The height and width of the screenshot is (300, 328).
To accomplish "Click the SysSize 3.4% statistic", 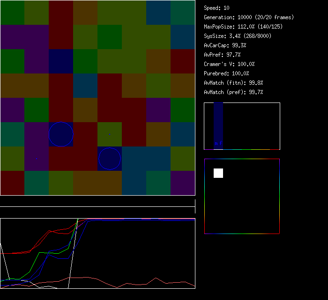I will tap(237, 36).
